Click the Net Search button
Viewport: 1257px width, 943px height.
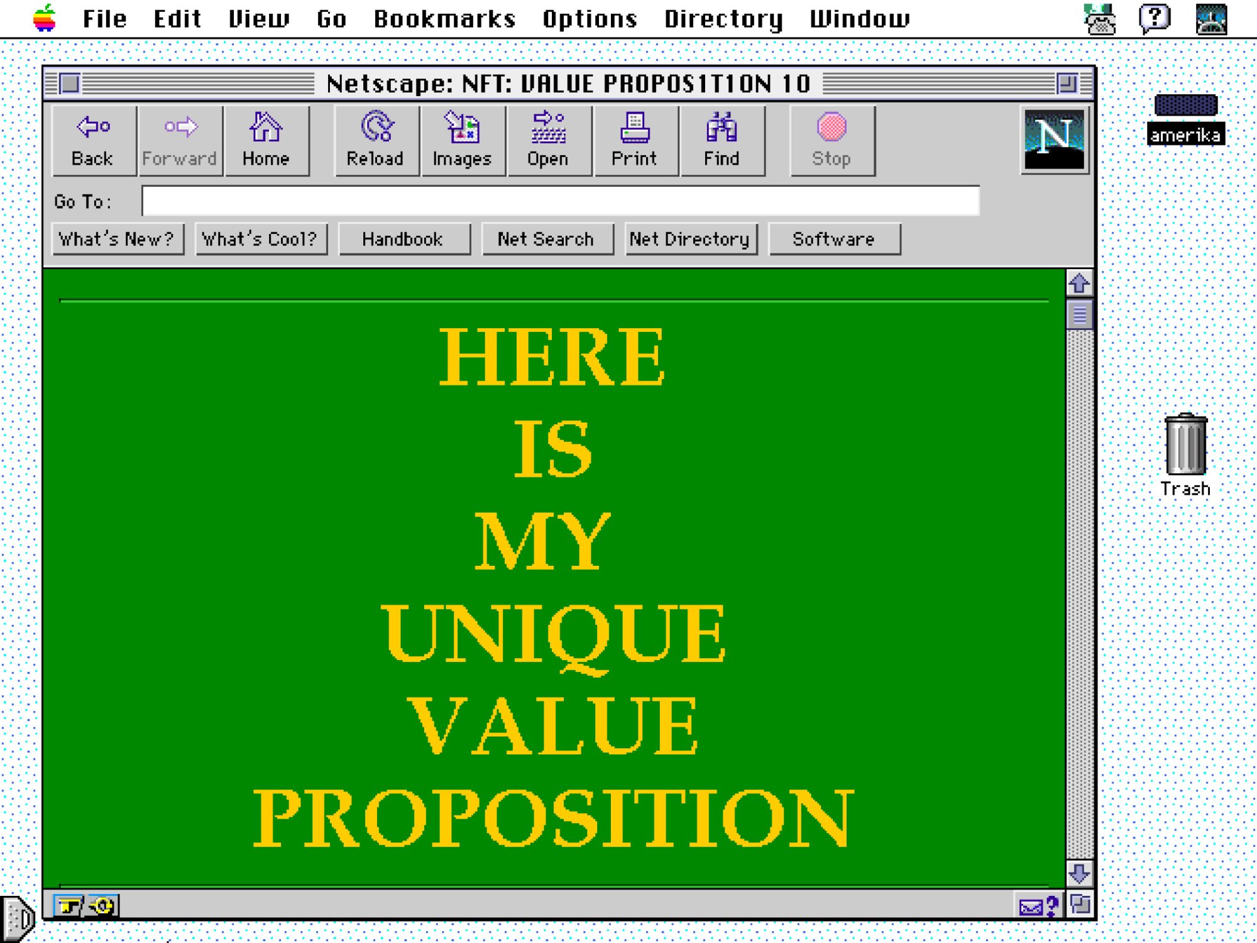click(x=546, y=240)
